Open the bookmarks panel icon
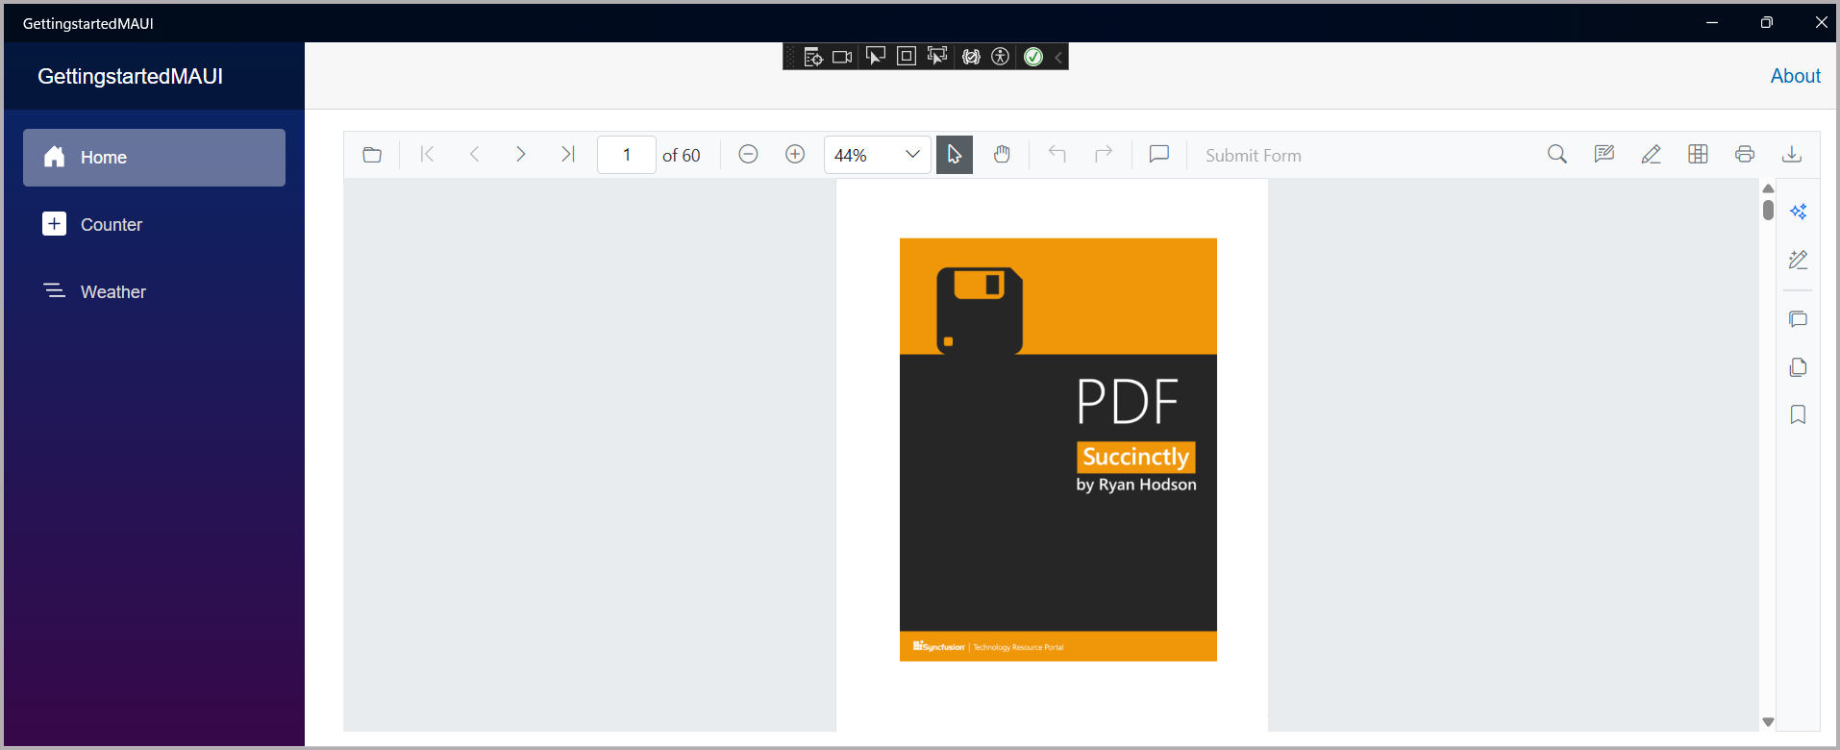This screenshot has height=750, width=1840. coord(1799,414)
